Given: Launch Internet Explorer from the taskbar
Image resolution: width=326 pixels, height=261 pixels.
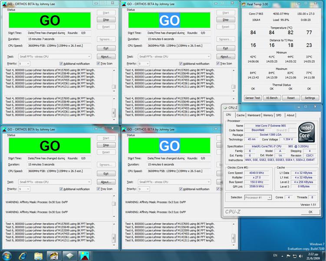Looking at the screenshot, I should point(23,256).
